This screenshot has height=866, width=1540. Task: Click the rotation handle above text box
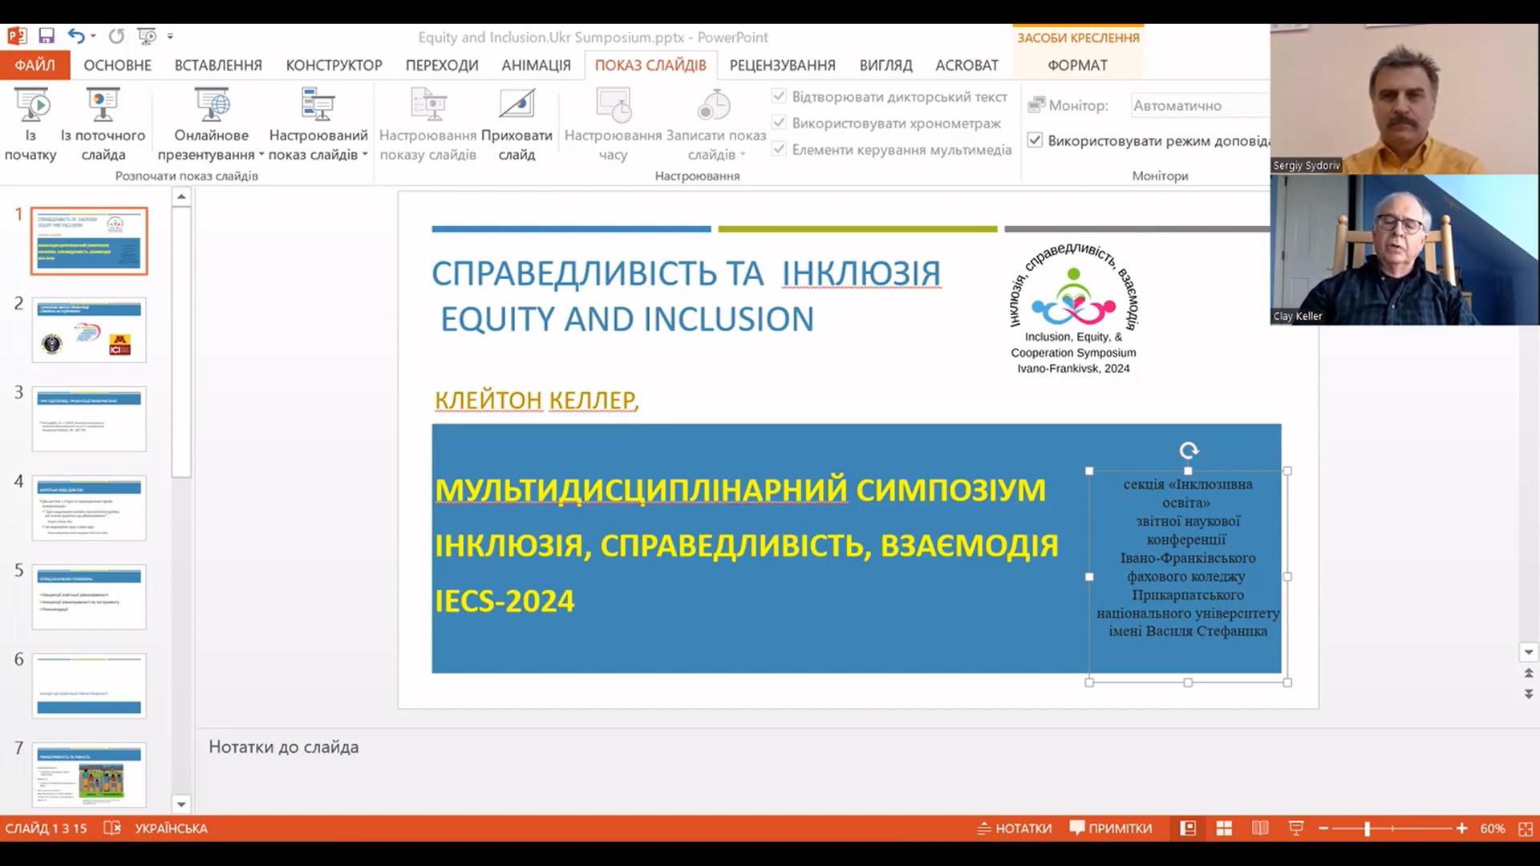[x=1189, y=451]
